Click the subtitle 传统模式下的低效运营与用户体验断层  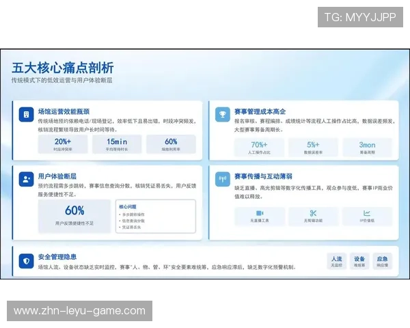(61, 81)
